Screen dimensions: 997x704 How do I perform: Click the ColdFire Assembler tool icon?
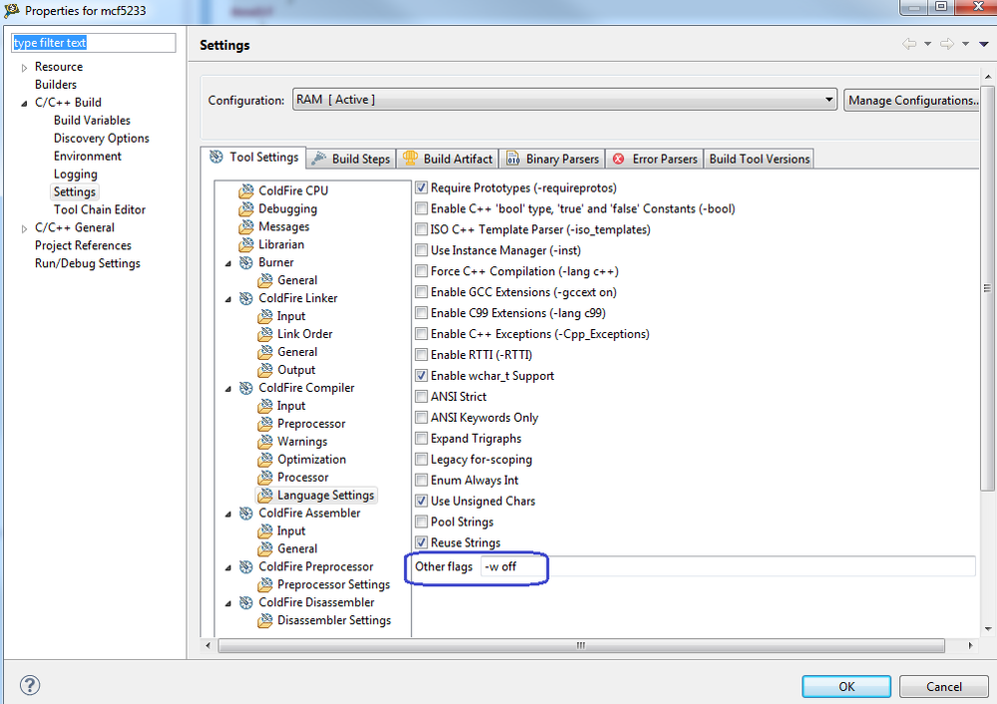247,513
